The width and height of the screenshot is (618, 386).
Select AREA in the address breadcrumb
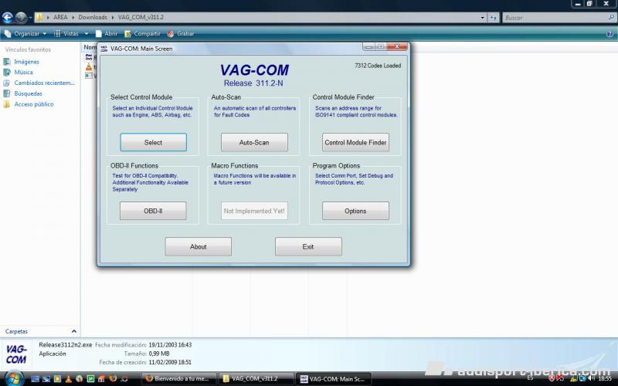point(60,17)
